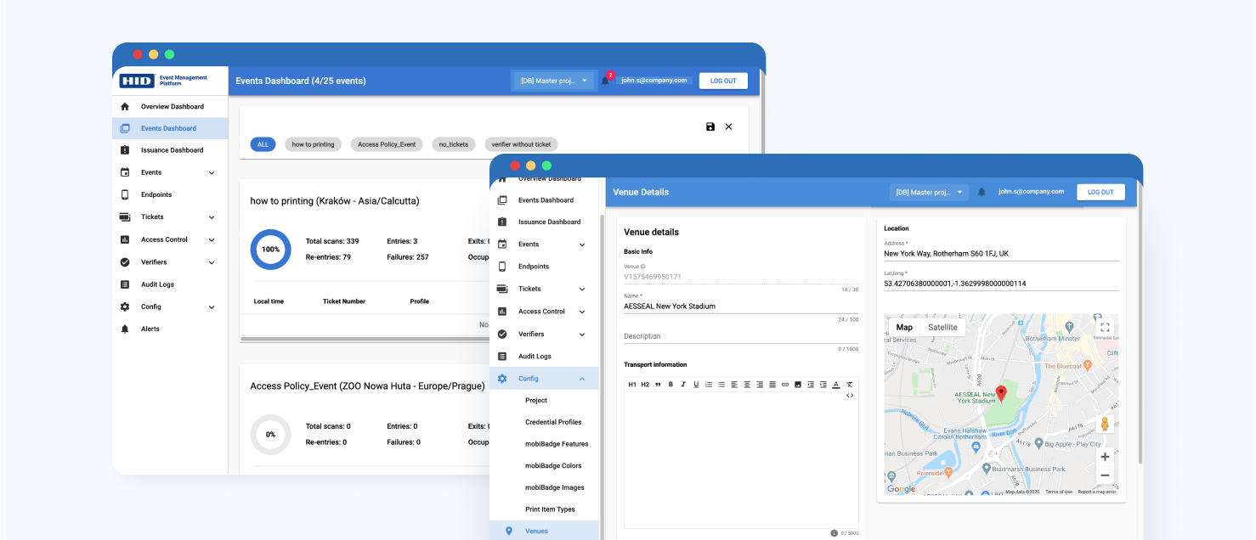Image resolution: width=1256 pixels, height=540 pixels.
Task: Click the red location pin on the map
Action: (x=1001, y=393)
